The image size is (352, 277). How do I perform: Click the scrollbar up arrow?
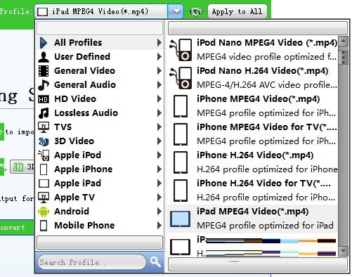344,42
